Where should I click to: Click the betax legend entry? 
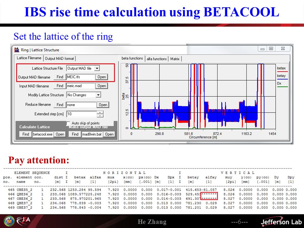282,69
